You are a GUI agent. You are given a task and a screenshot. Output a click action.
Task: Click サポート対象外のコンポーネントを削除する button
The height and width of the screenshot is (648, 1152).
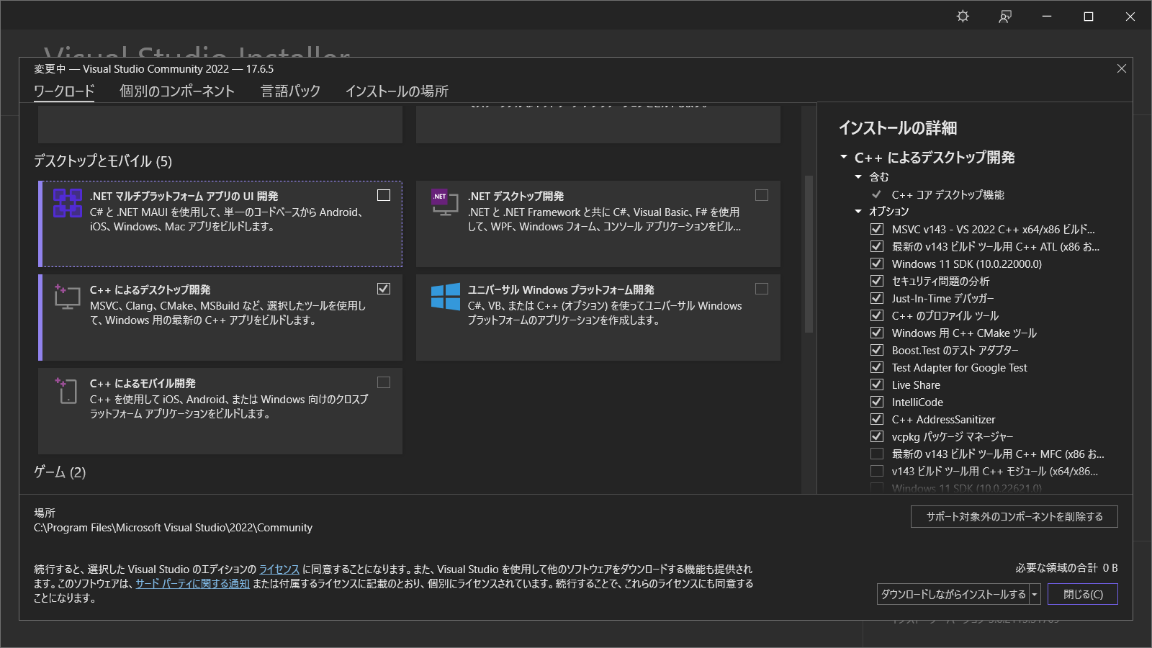pos(1014,516)
